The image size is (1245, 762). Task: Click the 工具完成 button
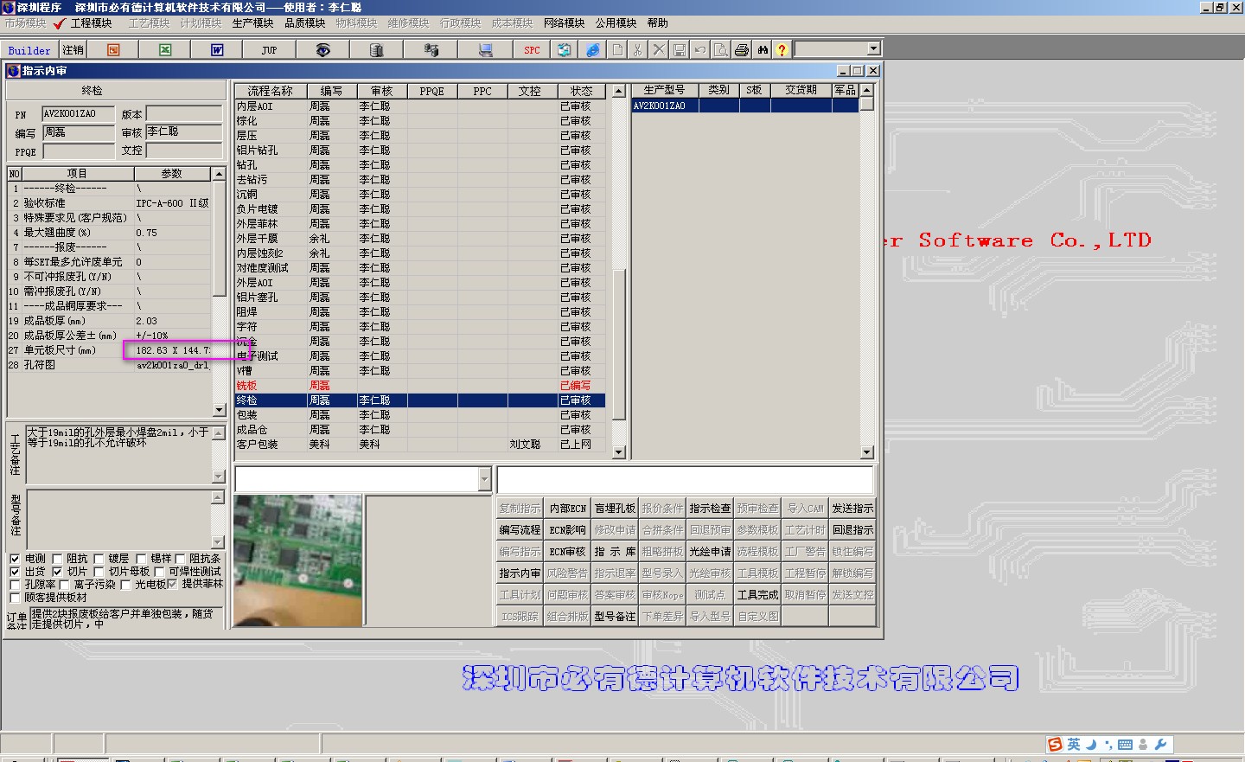[757, 595]
